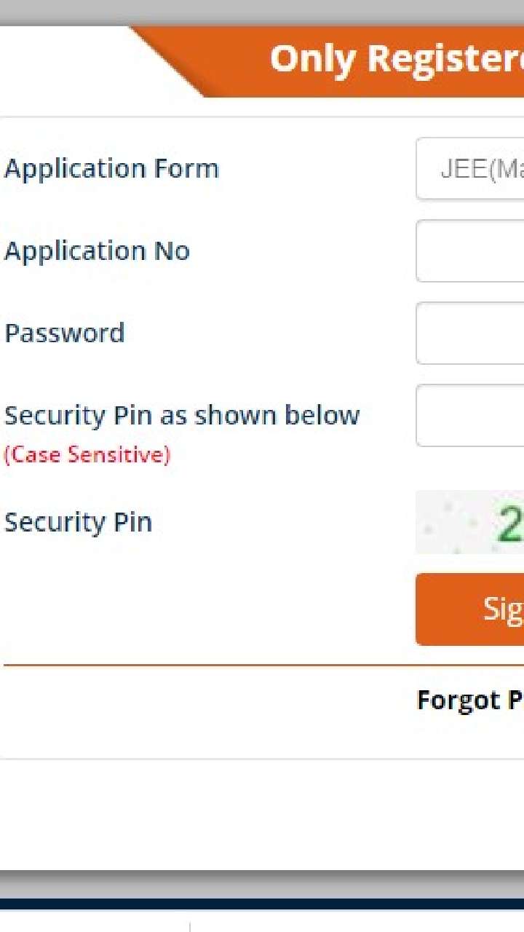Click the Security Pin label beside captcha
The image size is (524, 932).
78,523
